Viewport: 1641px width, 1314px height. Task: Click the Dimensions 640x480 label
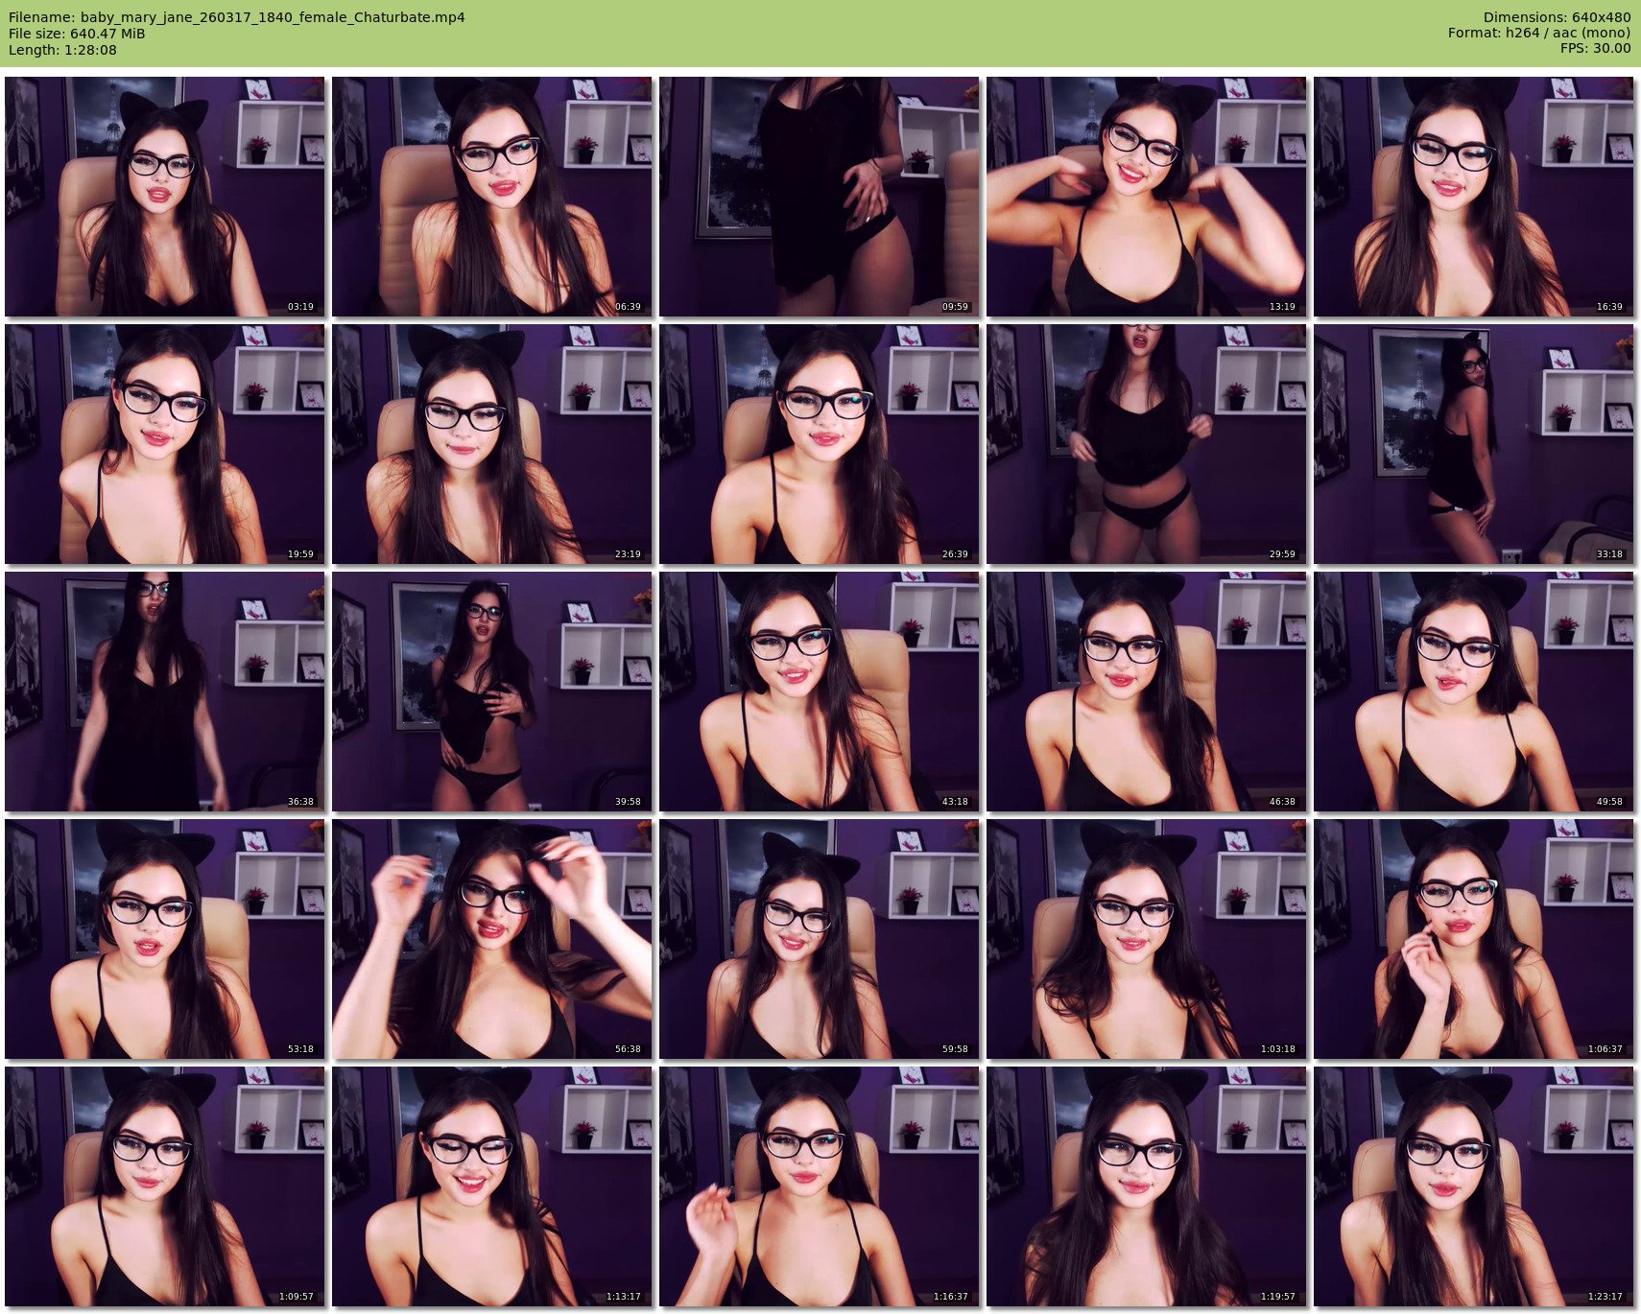pyautogui.click(x=1557, y=17)
